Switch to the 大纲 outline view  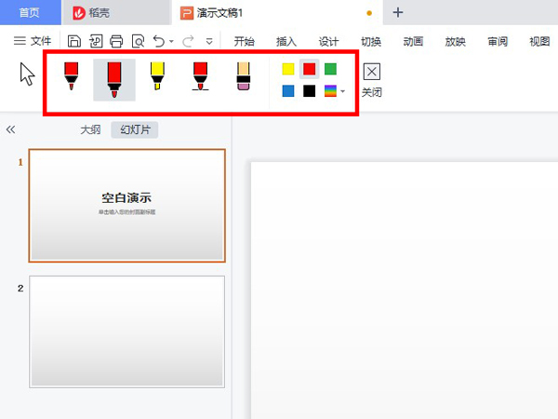90,129
